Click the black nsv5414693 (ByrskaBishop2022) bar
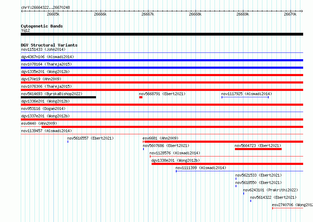313x222 pixels. tap(58, 97)
